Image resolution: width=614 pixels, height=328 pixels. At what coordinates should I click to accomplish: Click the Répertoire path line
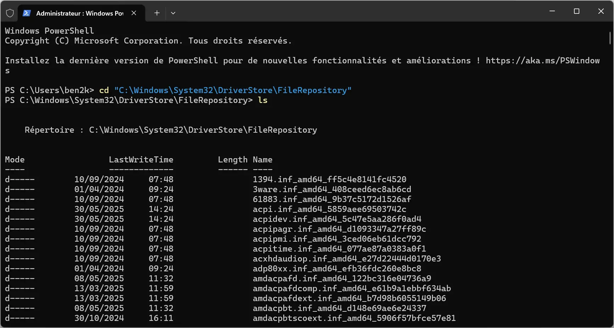tap(171, 130)
